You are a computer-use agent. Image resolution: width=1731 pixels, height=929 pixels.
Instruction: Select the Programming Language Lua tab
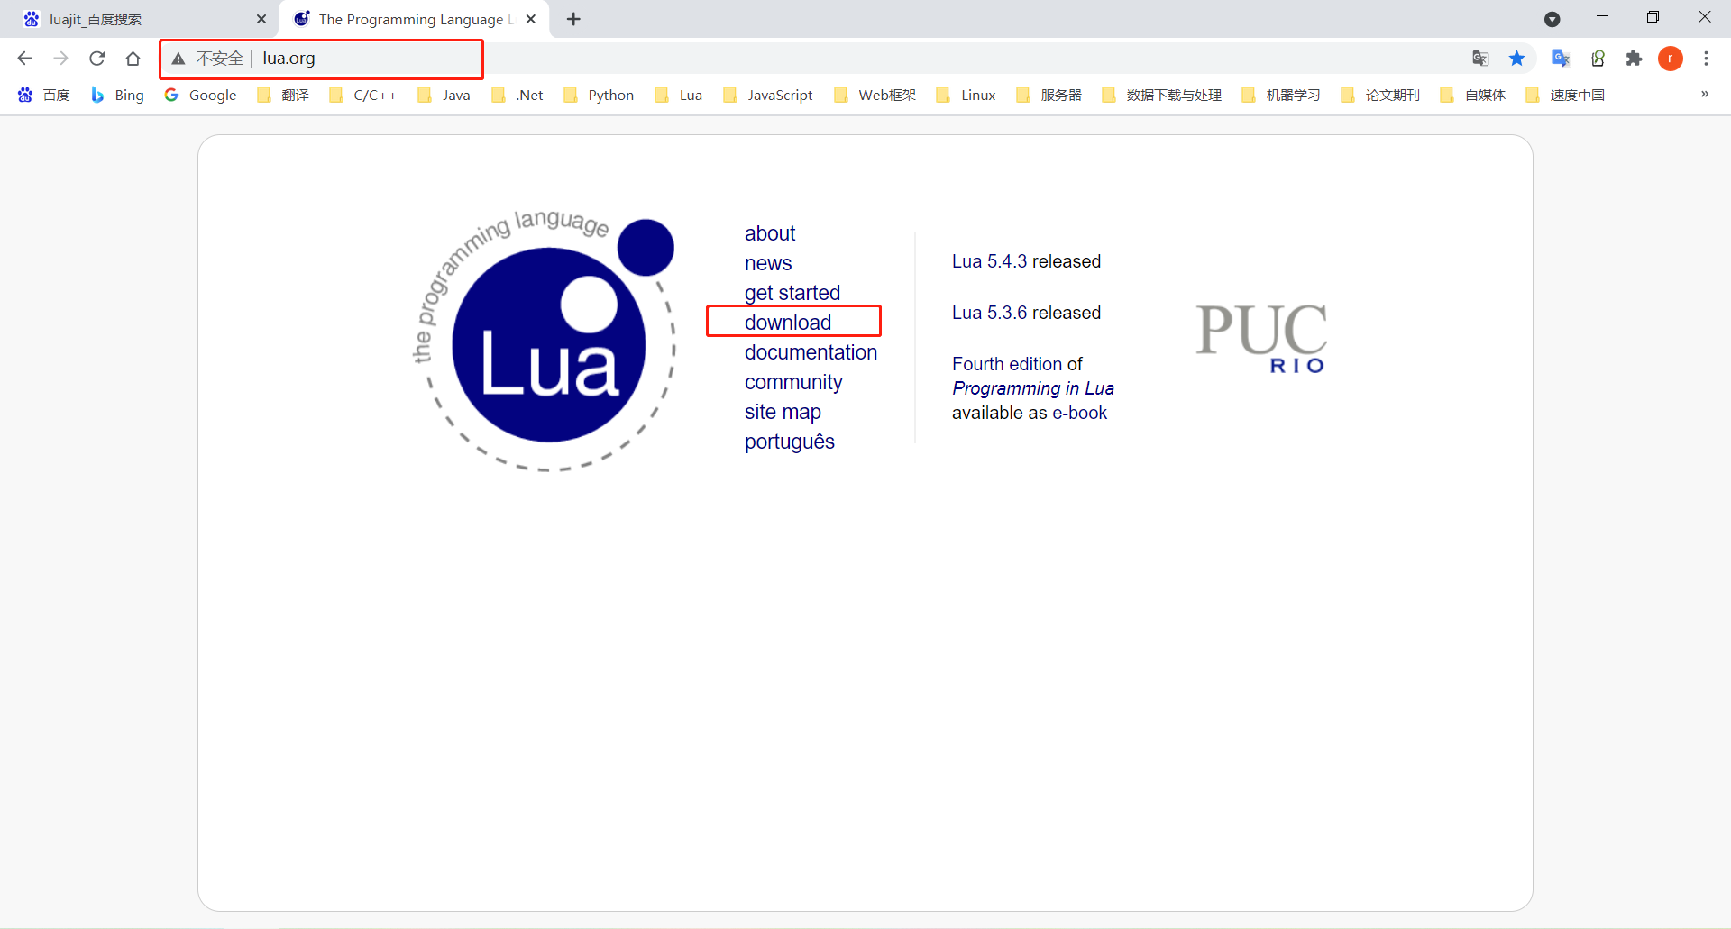click(x=406, y=18)
